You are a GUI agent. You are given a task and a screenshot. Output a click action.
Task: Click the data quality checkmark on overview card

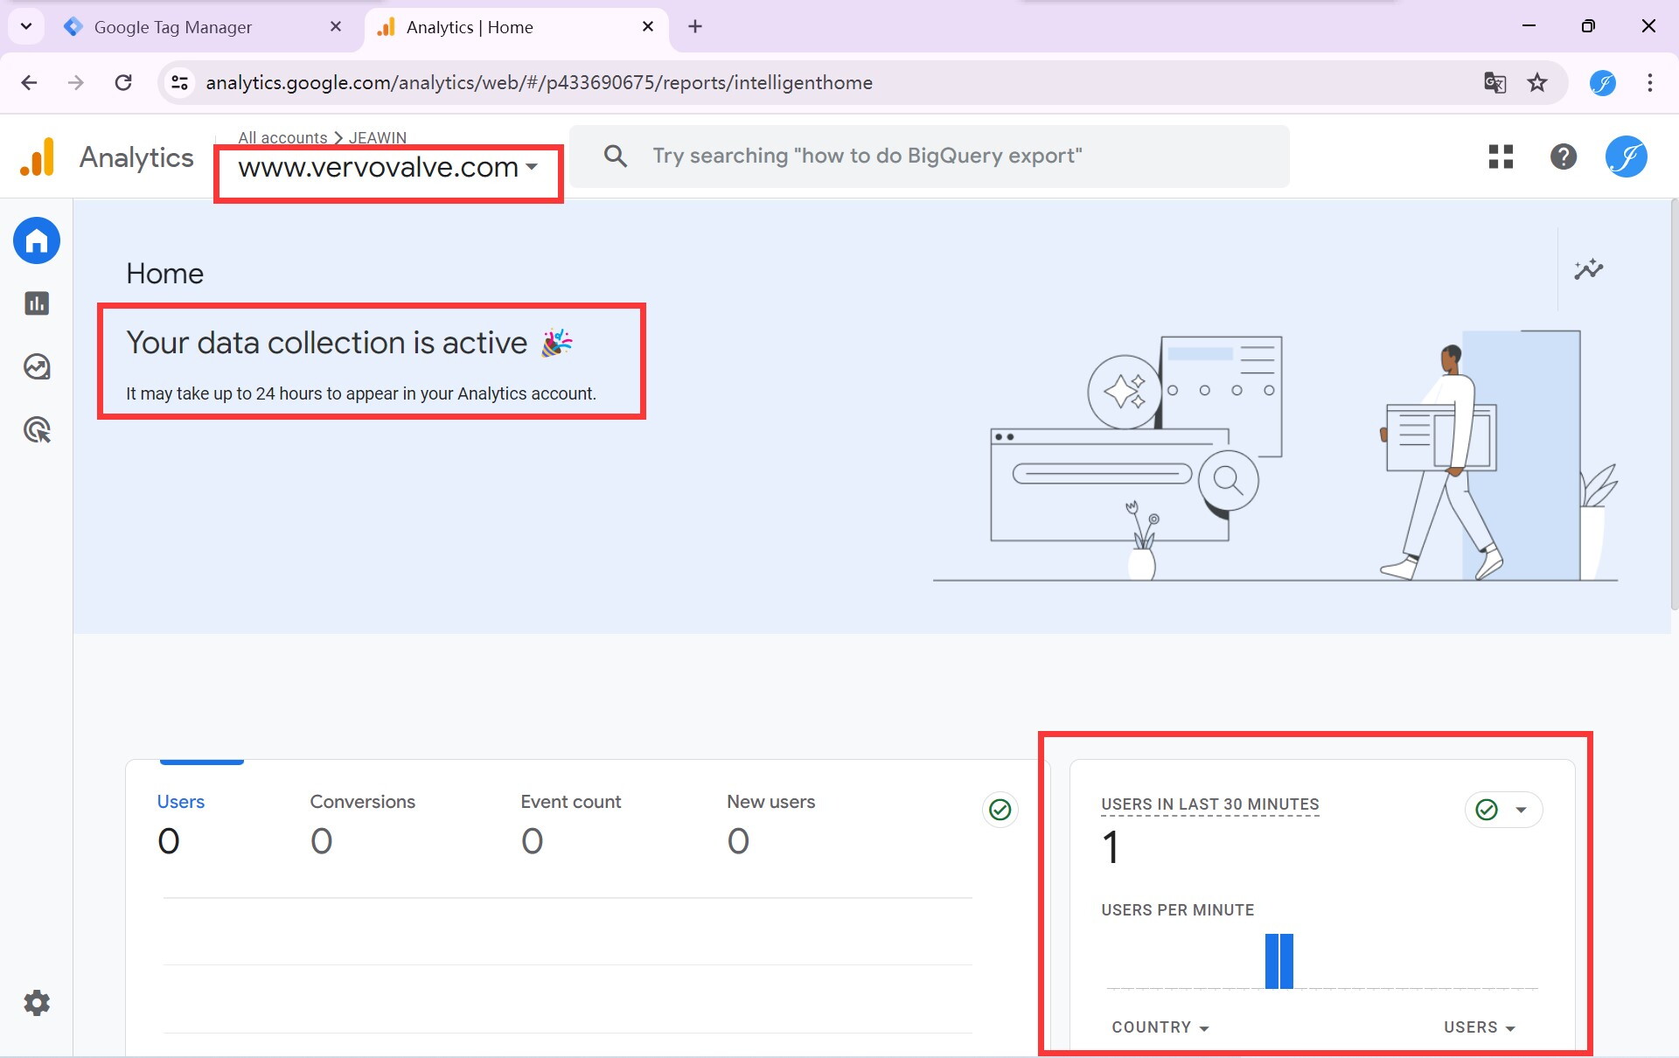point(1000,810)
